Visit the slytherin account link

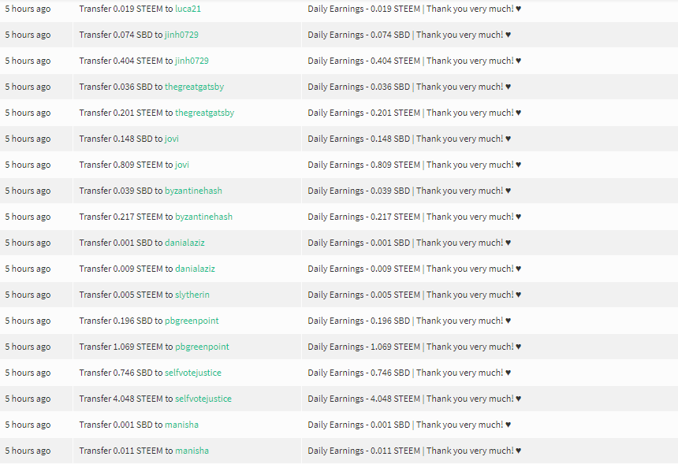[192, 295]
